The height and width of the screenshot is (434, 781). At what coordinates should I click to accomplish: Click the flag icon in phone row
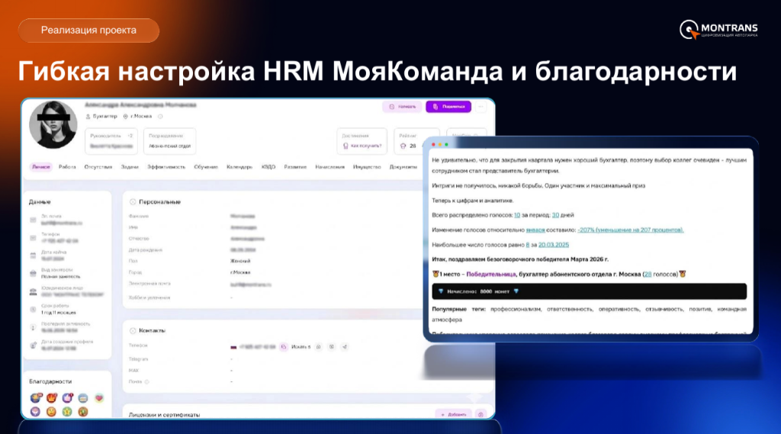tap(233, 347)
